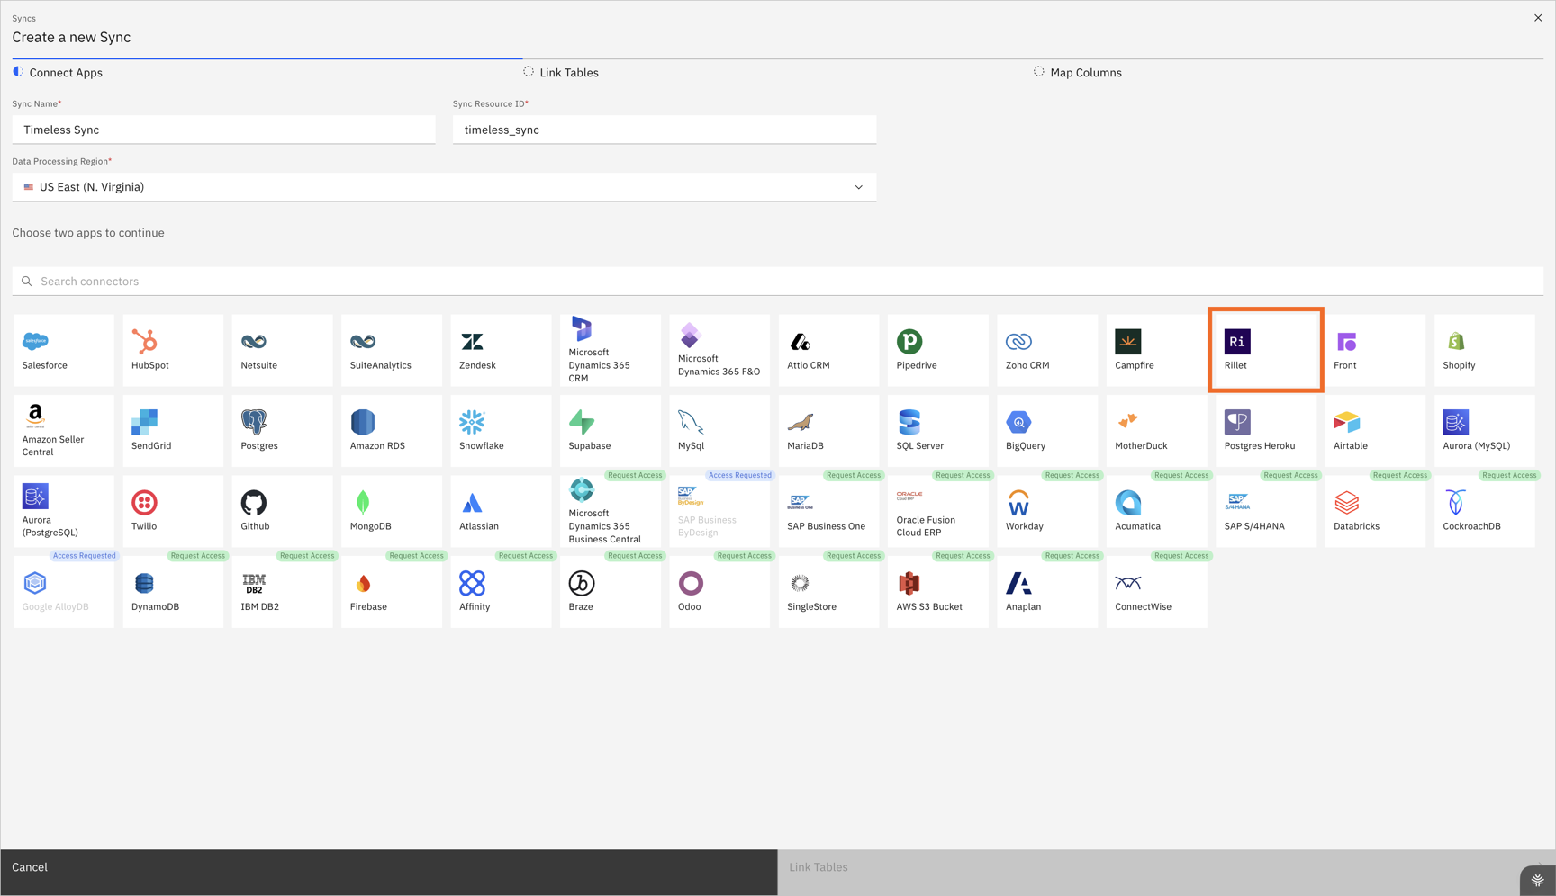The width and height of the screenshot is (1556, 896).
Task: Click the Sync Name input field
Action: (x=223, y=130)
